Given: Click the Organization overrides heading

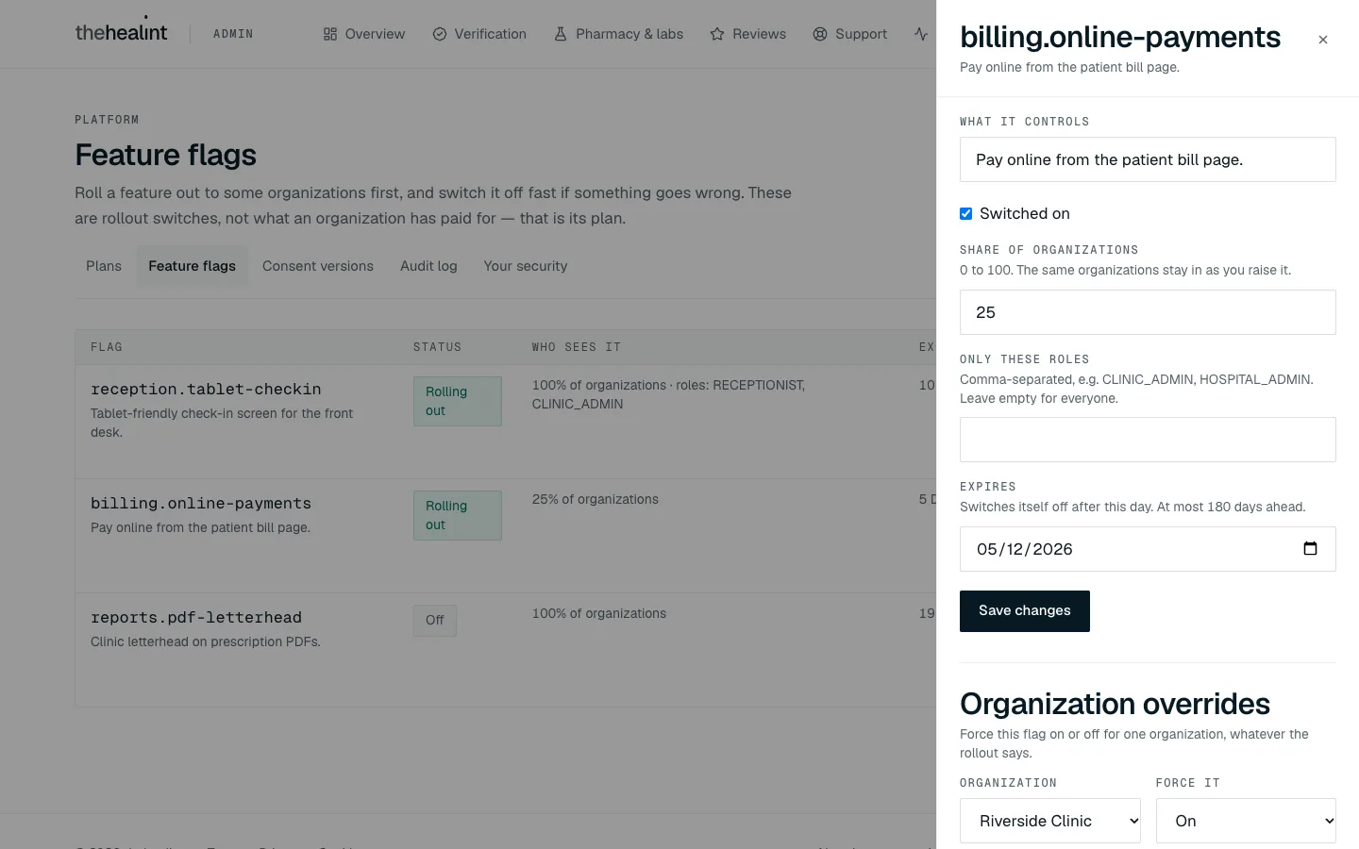Looking at the screenshot, I should pos(1115,704).
